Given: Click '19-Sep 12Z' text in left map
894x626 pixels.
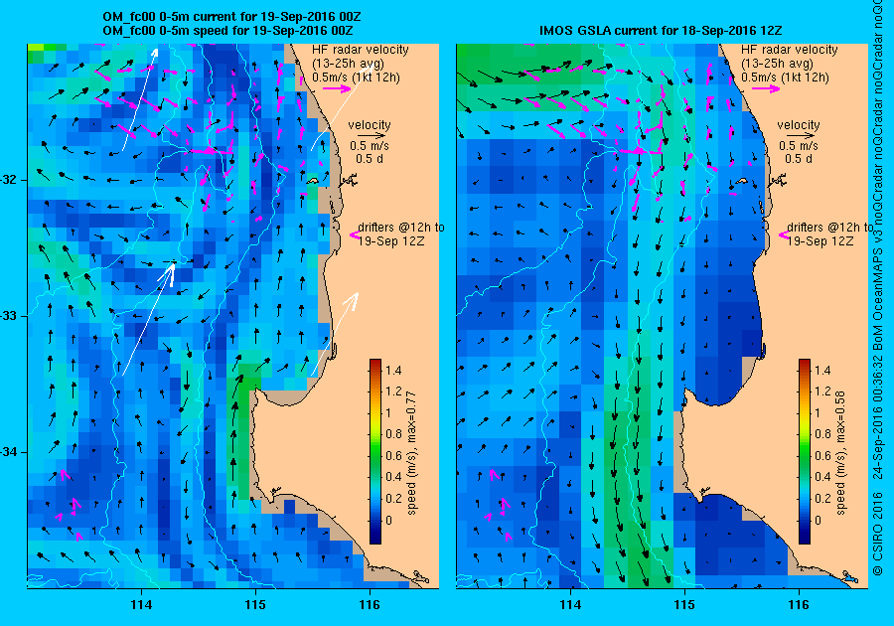Looking at the screenshot, I should pos(391,241).
